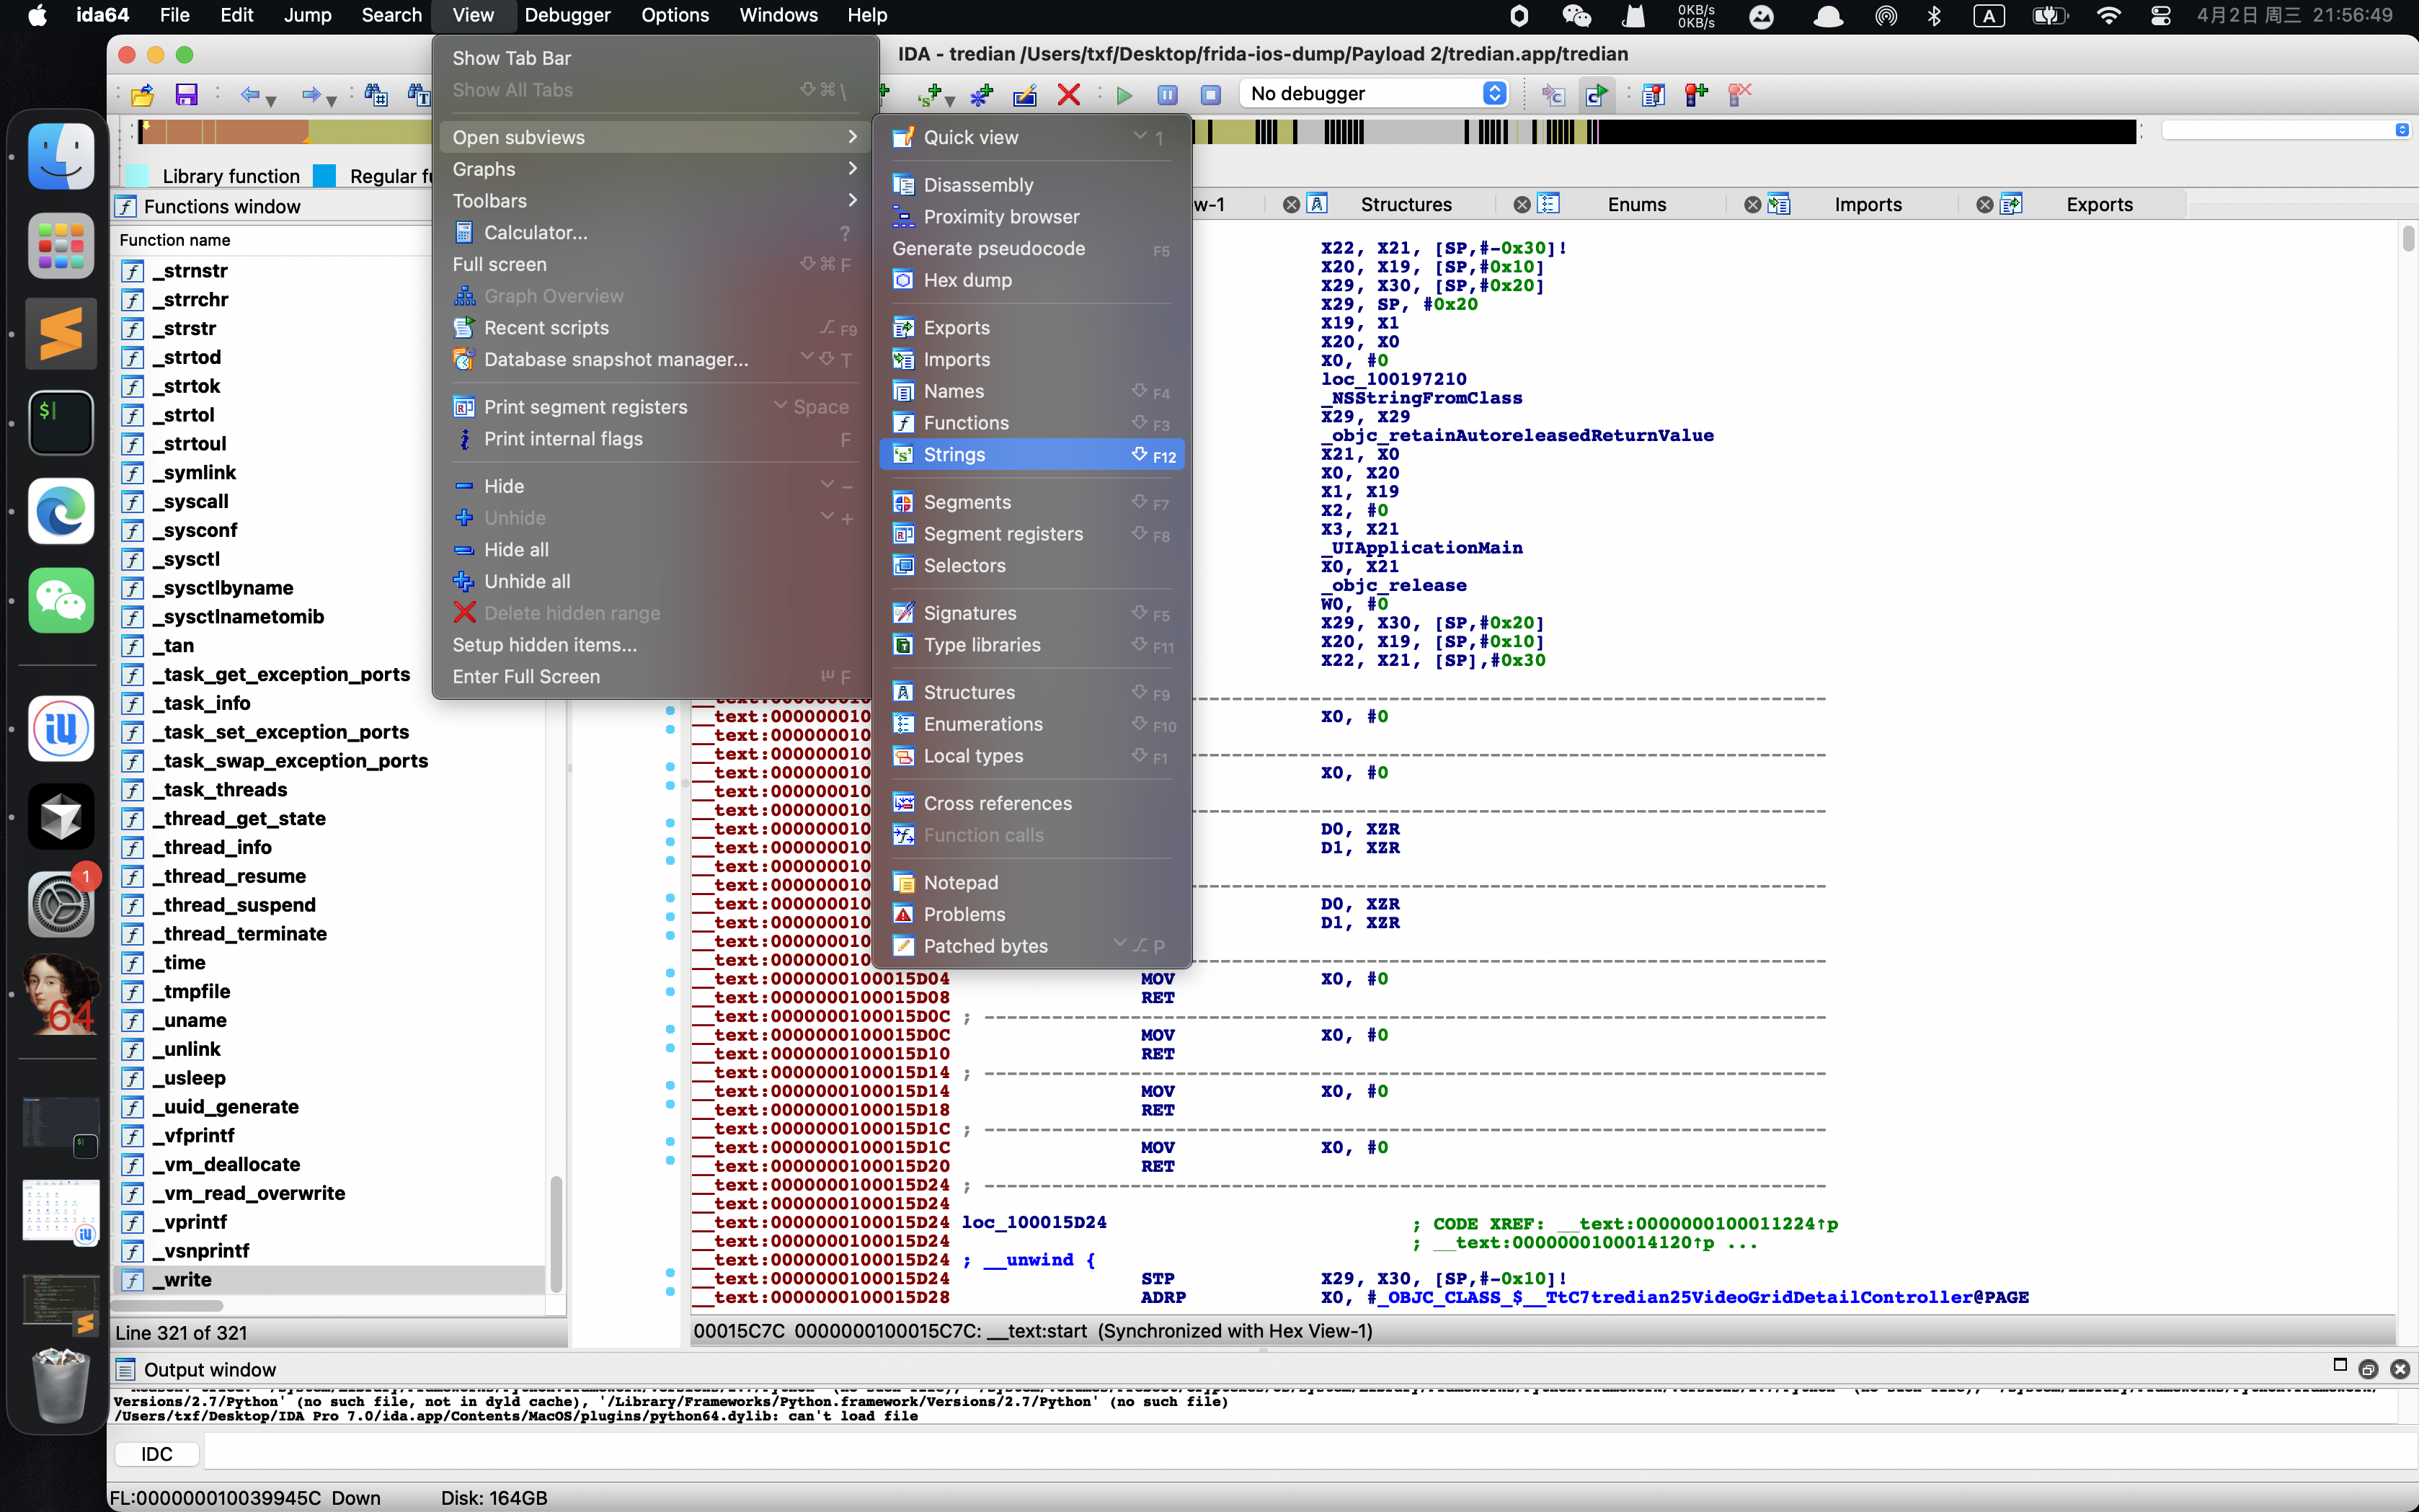
Task: Click the Open file toolbar icon
Action: (142, 95)
